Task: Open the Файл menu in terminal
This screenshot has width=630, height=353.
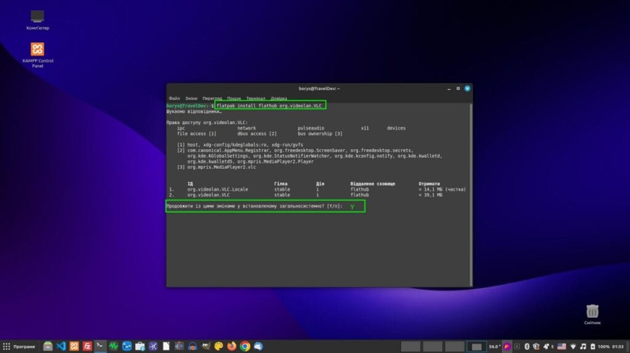Action: [x=174, y=98]
